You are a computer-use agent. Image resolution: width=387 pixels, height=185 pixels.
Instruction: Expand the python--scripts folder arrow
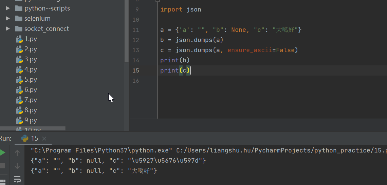pyautogui.click(x=8, y=8)
